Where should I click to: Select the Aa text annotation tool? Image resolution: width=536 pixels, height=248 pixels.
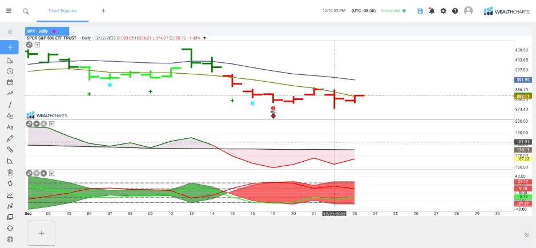(10, 127)
